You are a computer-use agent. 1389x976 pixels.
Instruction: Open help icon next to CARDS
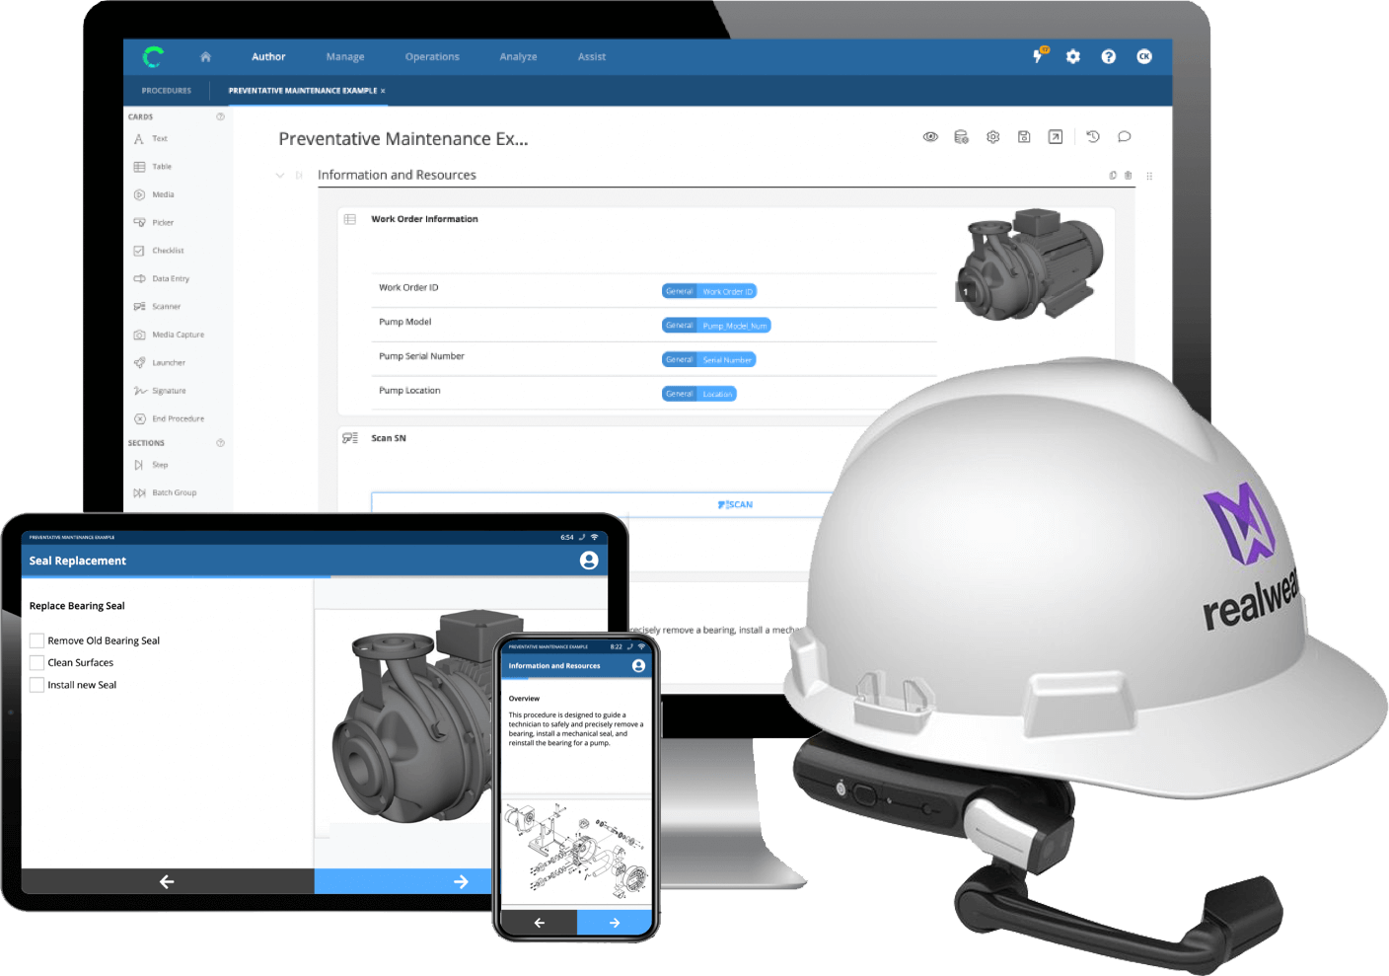pyautogui.click(x=220, y=116)
